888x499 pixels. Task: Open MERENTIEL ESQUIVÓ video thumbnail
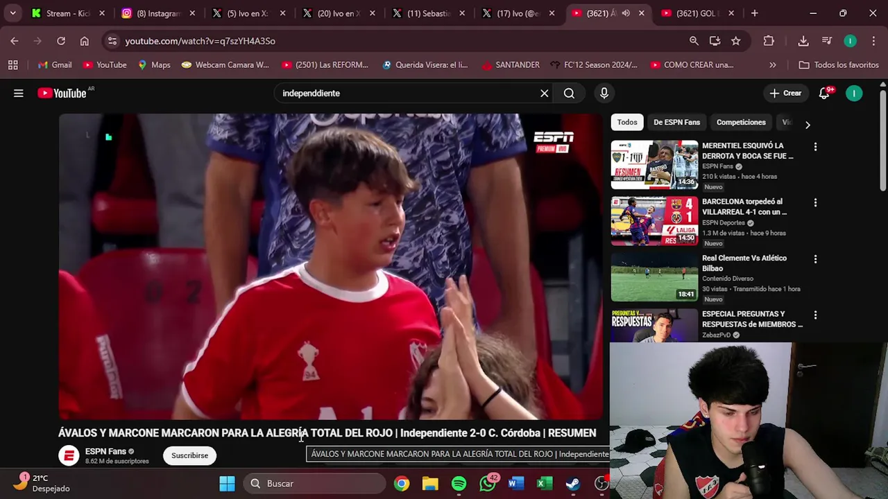[654, 164]
